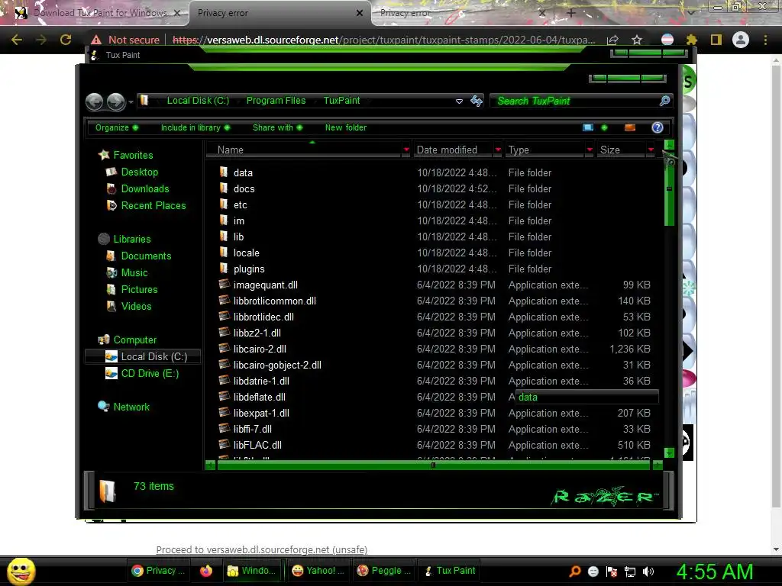Open Yahoo! taskbar button

coord(318,571)
